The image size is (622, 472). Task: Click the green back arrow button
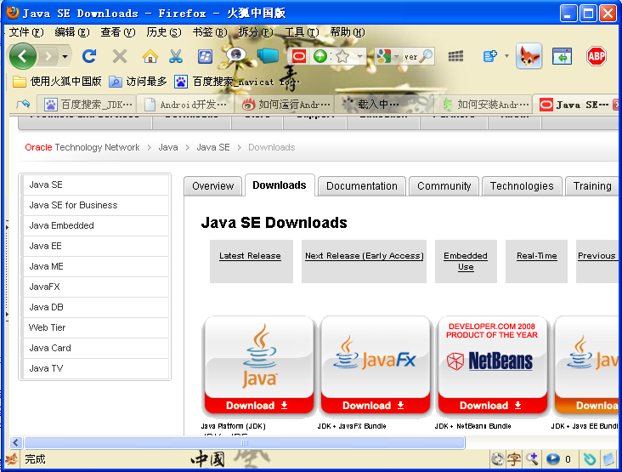pos(23,56)
